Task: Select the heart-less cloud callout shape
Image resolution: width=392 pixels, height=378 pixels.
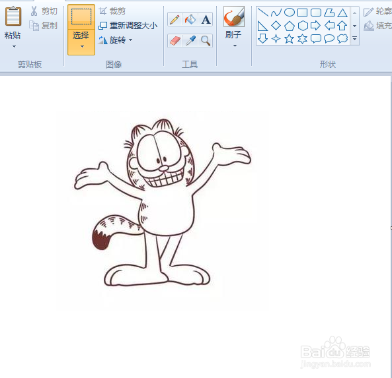Action: [342, 39]
